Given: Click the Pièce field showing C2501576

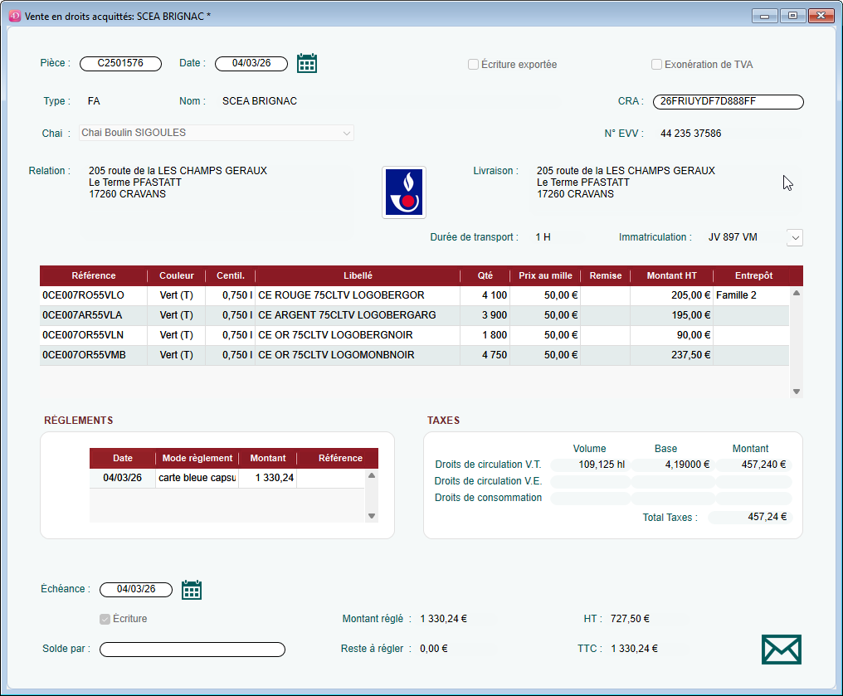Looking at the screenshot, I should (120, 63).
